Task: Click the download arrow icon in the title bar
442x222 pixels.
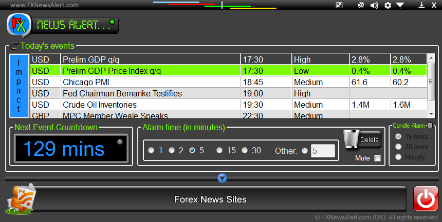Action: (421, 5)
